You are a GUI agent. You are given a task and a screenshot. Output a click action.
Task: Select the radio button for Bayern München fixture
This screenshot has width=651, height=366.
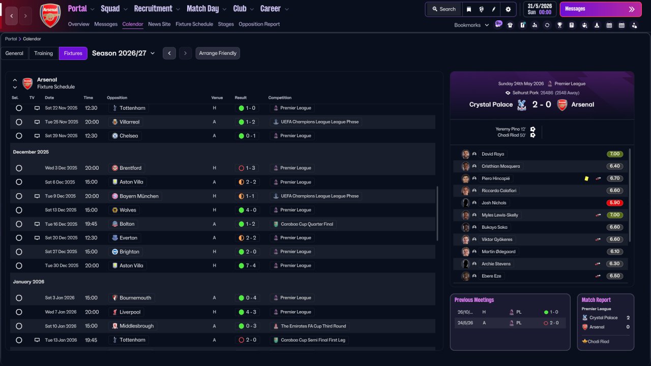[19, 196]
